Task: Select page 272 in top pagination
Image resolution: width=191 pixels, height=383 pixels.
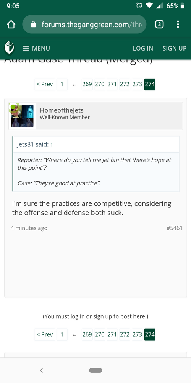Action: 125,84
